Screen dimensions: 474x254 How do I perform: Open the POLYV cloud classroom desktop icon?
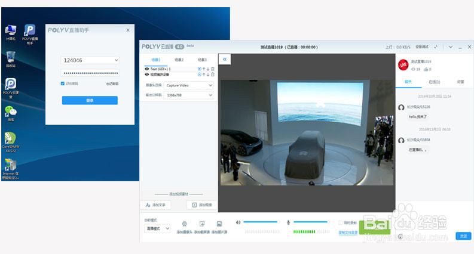pyautogui.click(x=11, y=88)
